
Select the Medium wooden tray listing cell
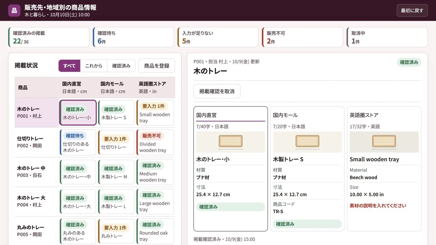(x=155, y=172)
